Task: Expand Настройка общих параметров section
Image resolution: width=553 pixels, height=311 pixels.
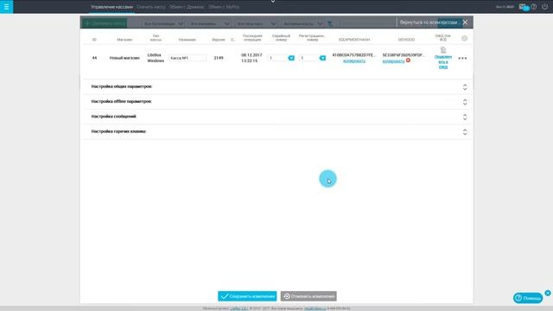Action: click(276, 86)
